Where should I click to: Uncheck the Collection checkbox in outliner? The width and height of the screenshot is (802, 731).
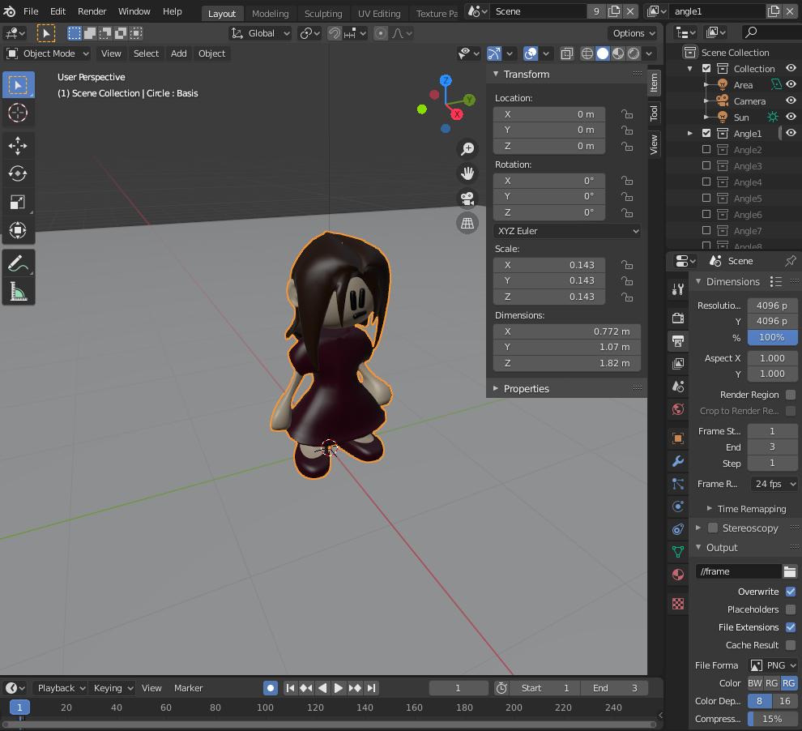[x=706, y=69]
